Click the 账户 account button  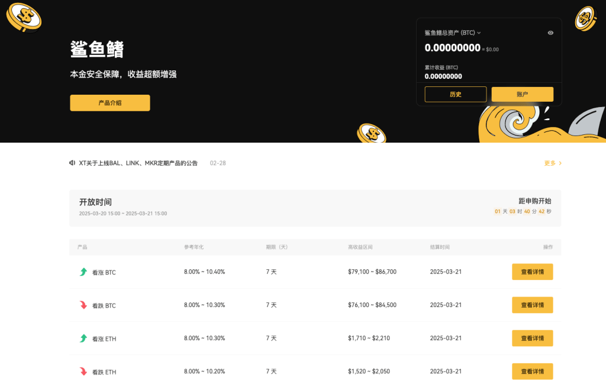tap(522, 94)
